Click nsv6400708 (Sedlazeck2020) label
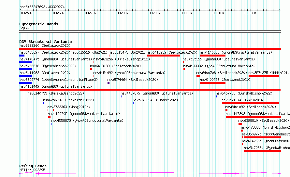This screenshot has height=177, width=290. (x=222, y=73)
